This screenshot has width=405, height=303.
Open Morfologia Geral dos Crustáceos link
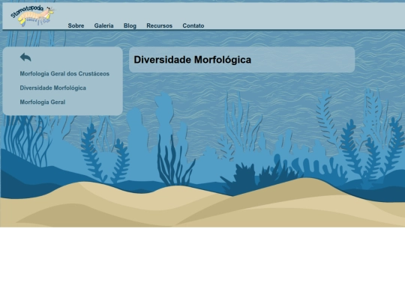pos(64,73)
